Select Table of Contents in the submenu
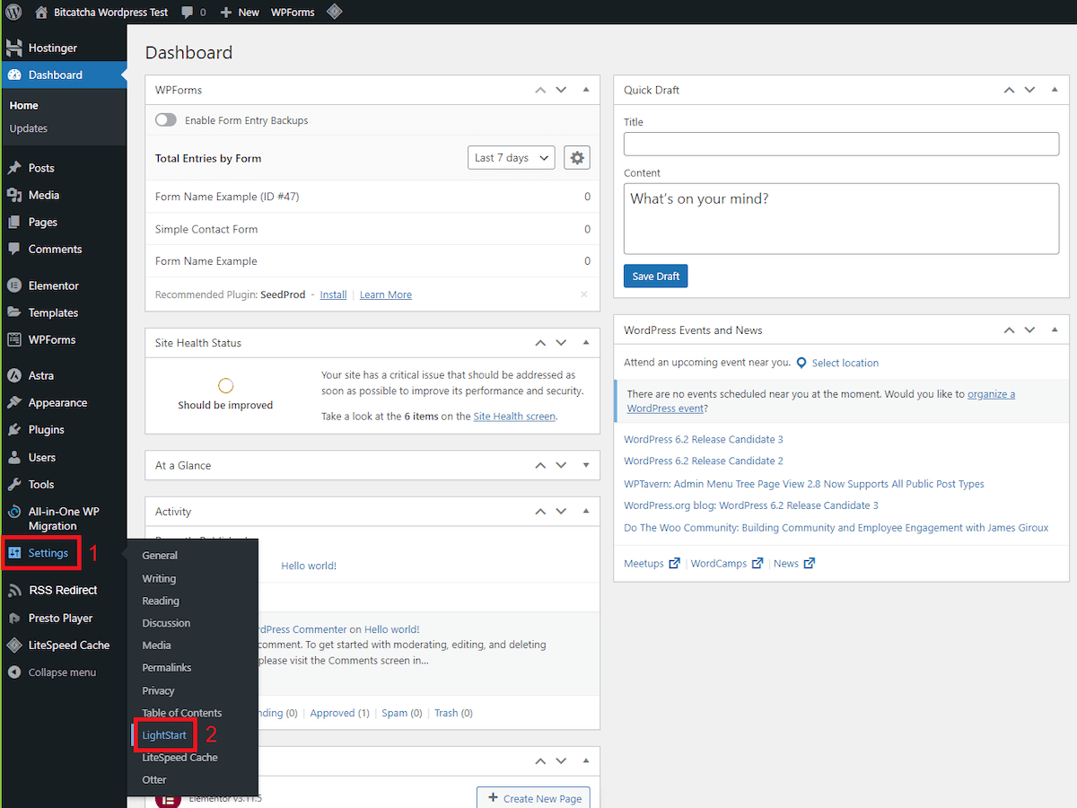 coord(182,713)
